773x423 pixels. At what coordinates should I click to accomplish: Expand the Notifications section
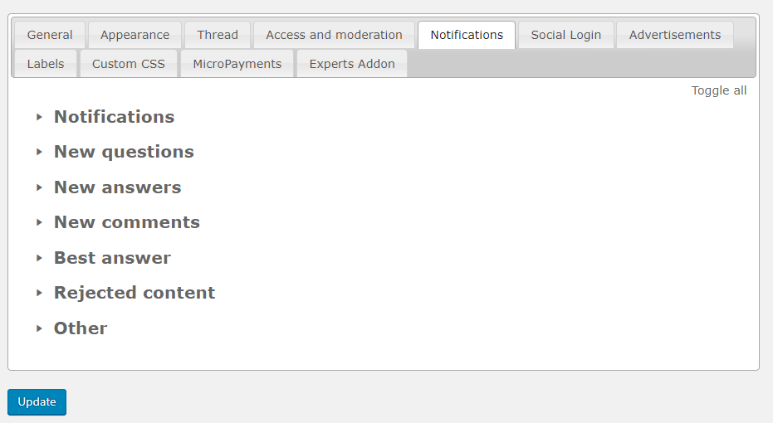pyautogui.click(x=114, y=117)
